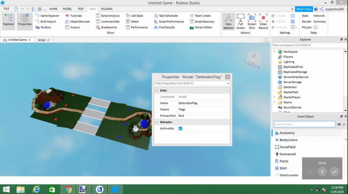
Task: Select the Untitled Game document tab
Action: [17, 40]
